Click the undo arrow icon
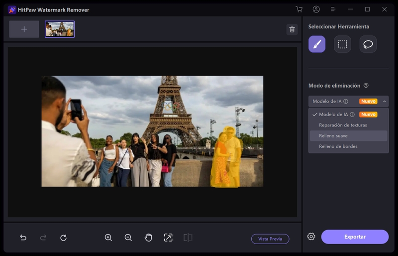Image resolution: width=398 pixels, height=256 pixels. (23, 238)
